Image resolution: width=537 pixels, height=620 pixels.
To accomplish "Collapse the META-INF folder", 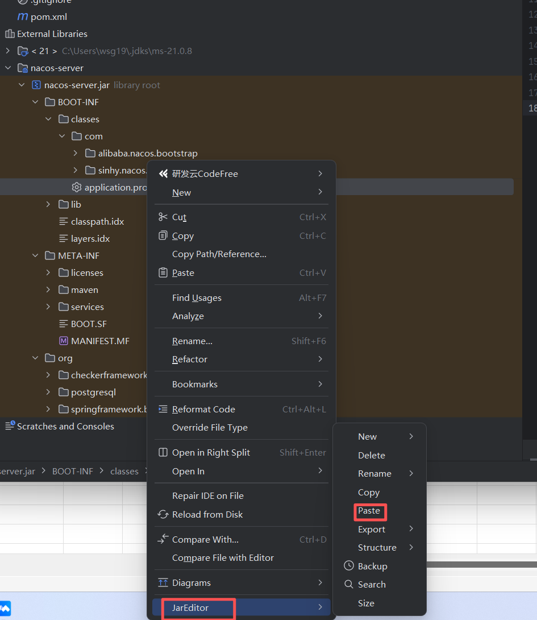I will [35, 255].
